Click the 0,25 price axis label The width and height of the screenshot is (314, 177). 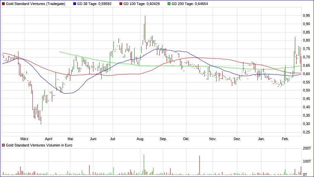(x=306, y=132)
